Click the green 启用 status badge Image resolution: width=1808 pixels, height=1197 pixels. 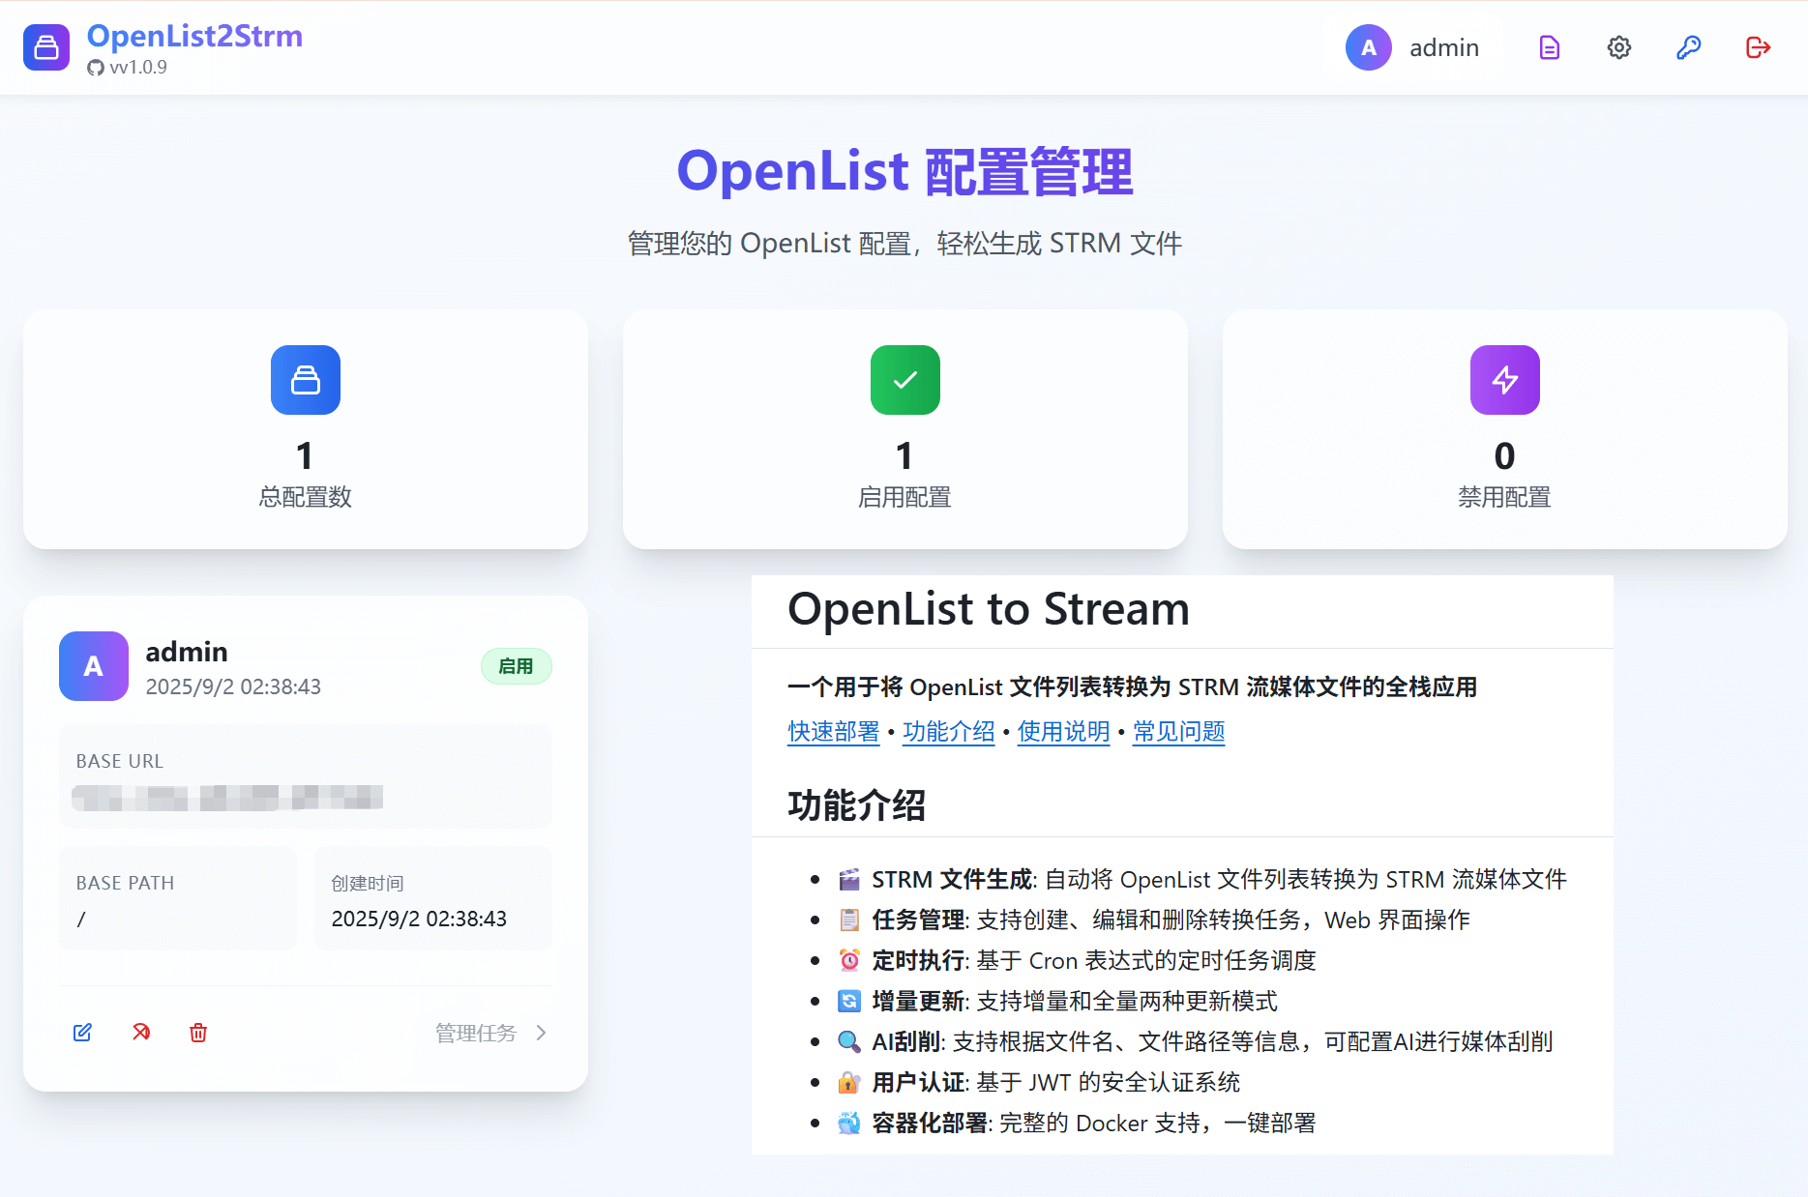pos(516,666)
